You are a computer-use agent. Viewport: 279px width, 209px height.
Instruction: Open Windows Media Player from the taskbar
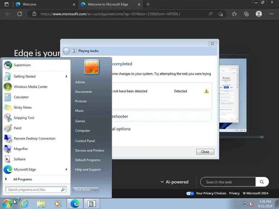pyautogui.click(x=57, y=204)
